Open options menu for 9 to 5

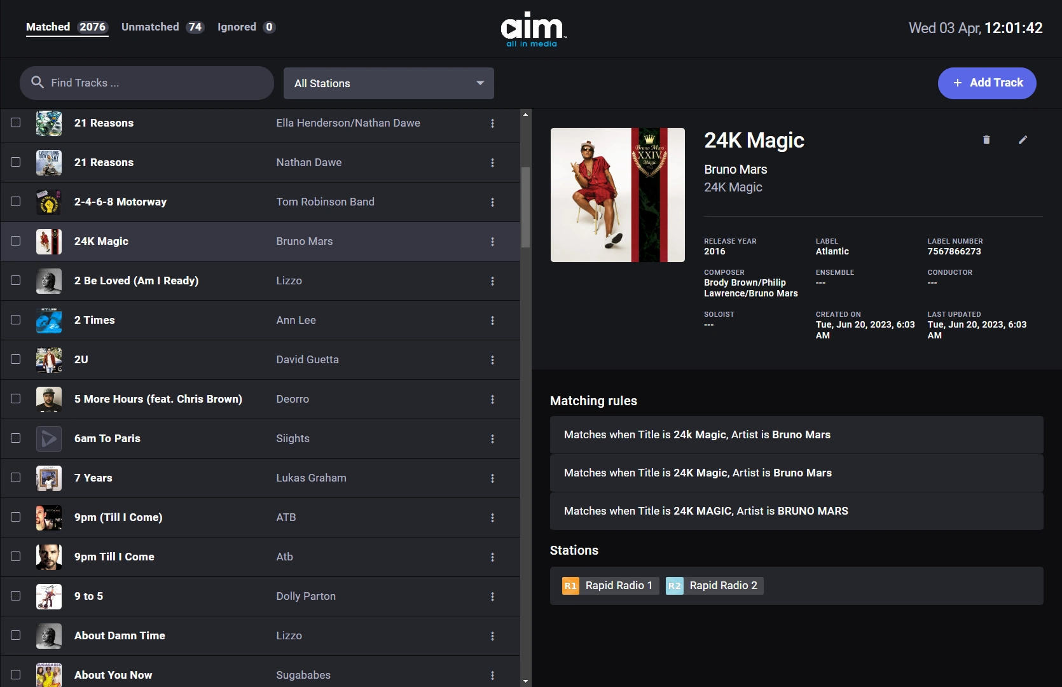pyautogui.click(x=492, y=597)
